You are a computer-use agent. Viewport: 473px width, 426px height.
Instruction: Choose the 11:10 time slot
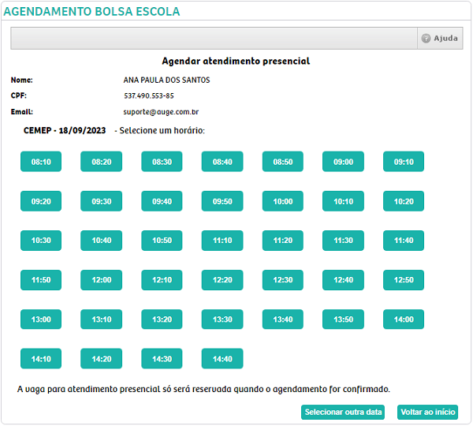point(222,241)
